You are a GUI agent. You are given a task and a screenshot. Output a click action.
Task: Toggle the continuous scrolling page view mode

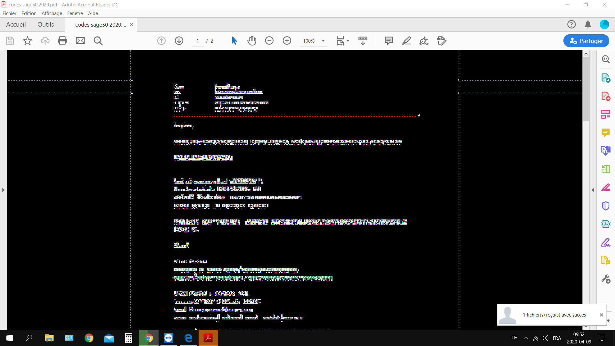[363, 41]
